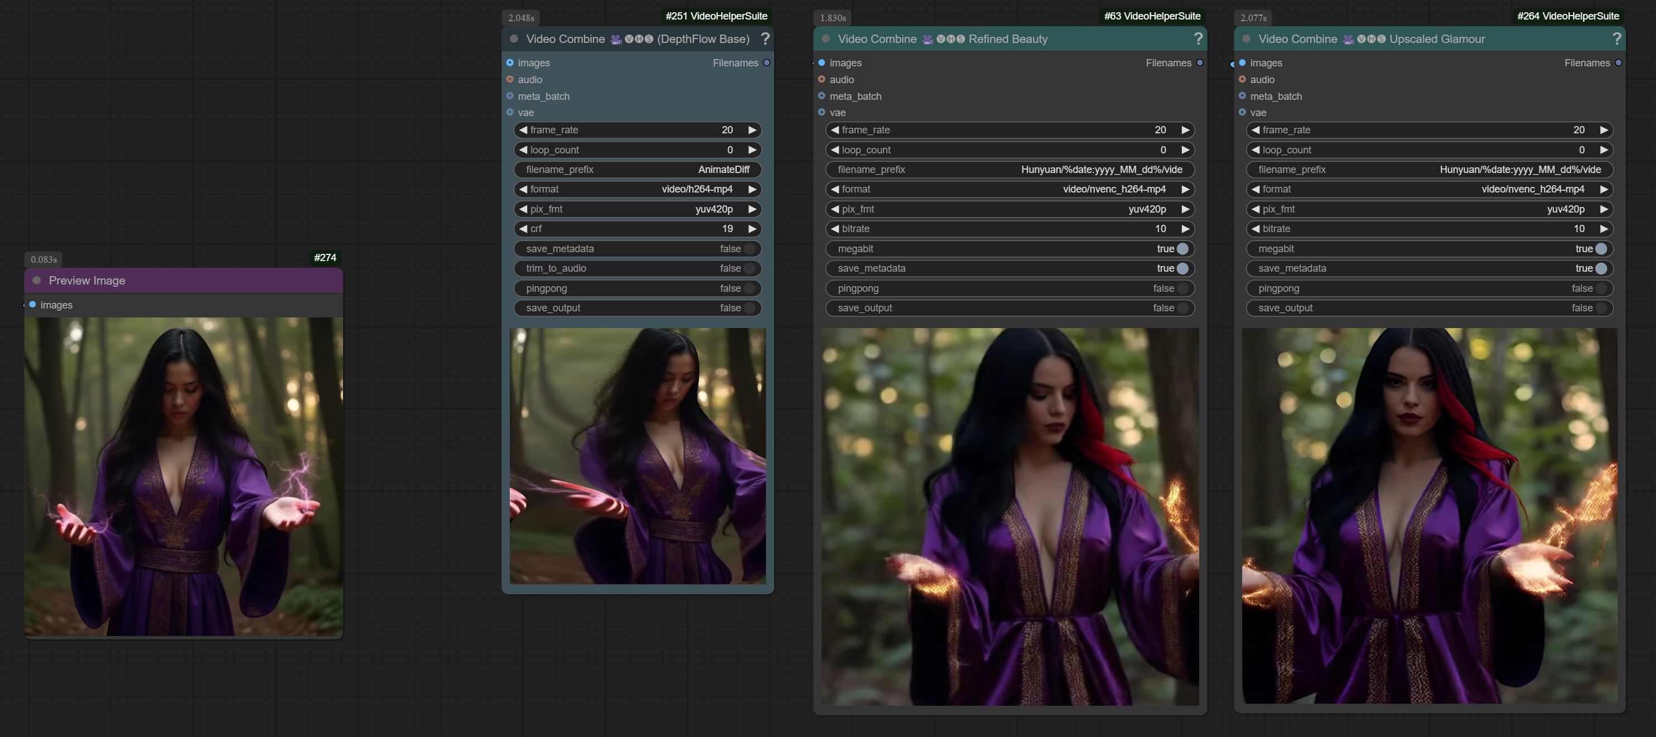Toggle megabit on Refined Beauty node
Viewport: 1656px width, 737px height.
click(1181, 249)
